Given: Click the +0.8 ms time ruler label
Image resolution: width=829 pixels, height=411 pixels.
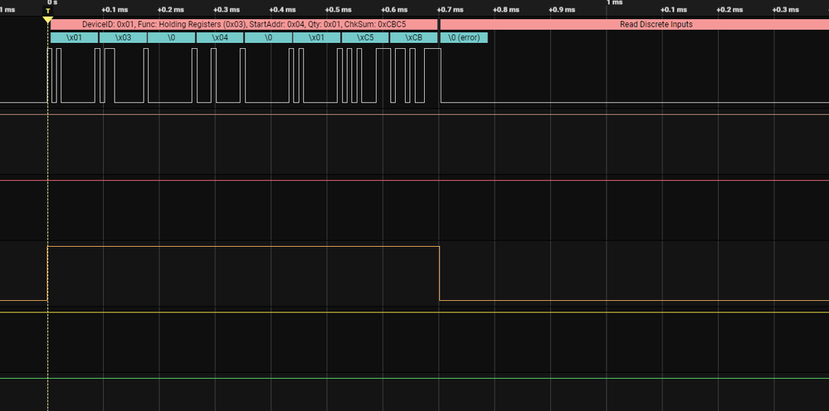Looking at the screenshot, I should (506, 10).
